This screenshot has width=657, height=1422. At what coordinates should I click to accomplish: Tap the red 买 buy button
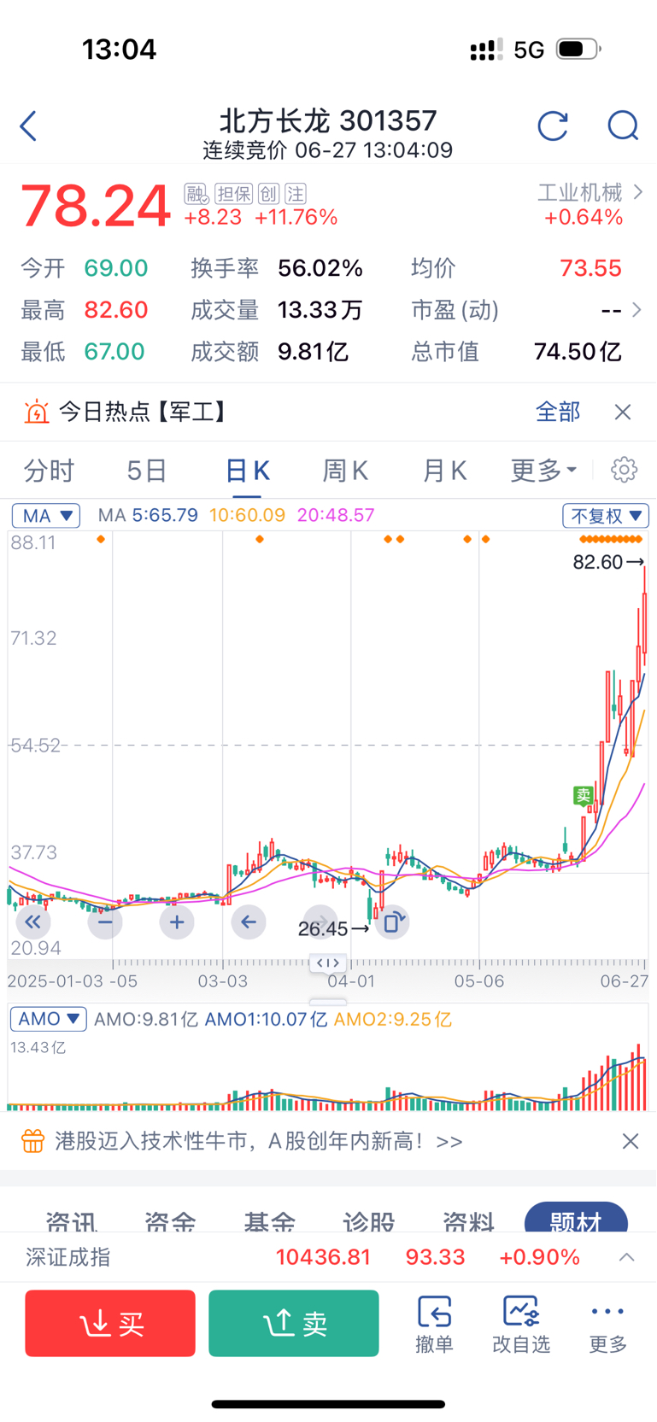click(110, 1323)
